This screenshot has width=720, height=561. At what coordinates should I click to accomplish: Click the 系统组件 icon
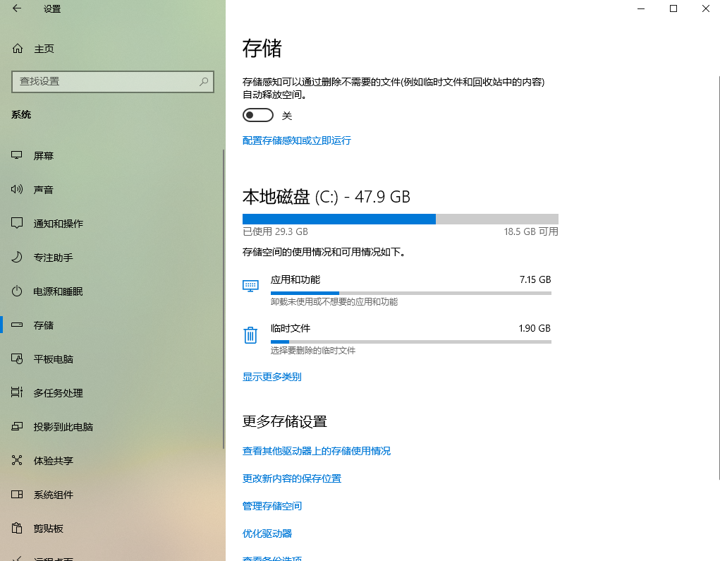tap(16, 495)
